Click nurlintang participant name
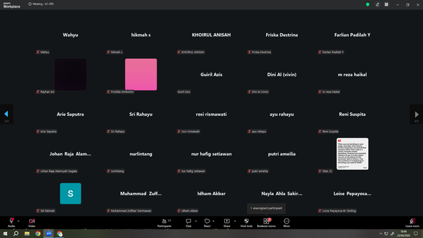423x238 pixels. click(141, 154)
